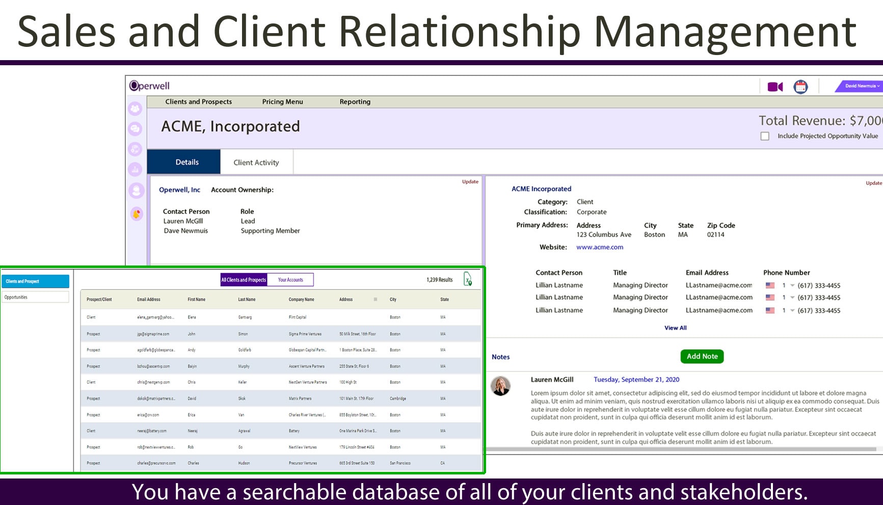Select the Your Accounts tab
This screenshot has width=883, height=505.
(x=290, y=280)
